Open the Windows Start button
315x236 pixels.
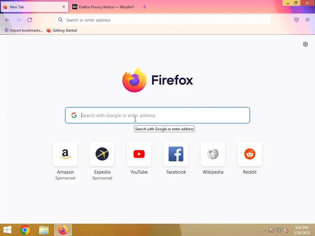[7, 230]
